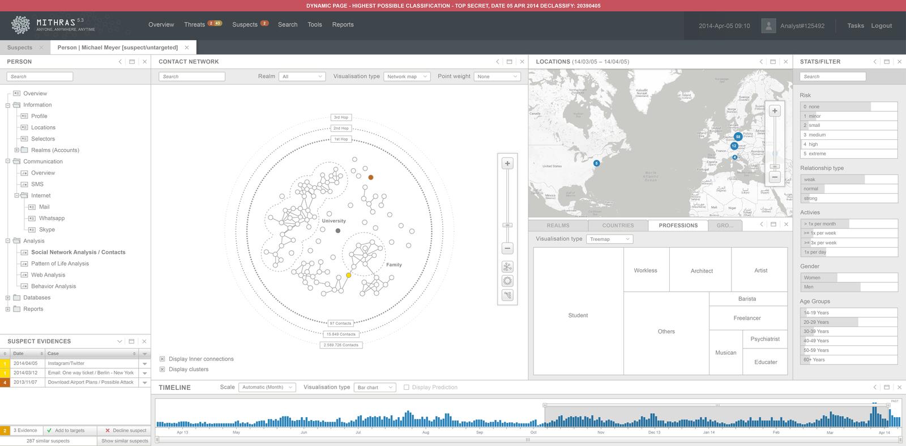Expand the Realms (Accounts) tree node

tap(16, 150)
